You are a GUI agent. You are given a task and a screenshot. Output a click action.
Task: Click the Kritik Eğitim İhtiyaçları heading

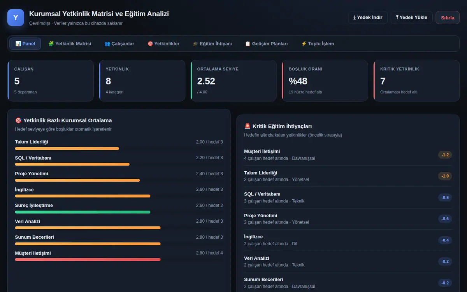coord(278,126)
